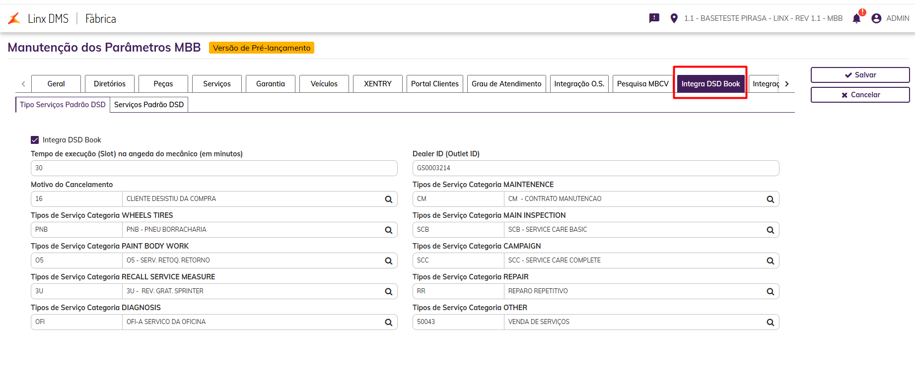Select the Portal Clientes tab
The image size is (915, 390).
point(435,84)
